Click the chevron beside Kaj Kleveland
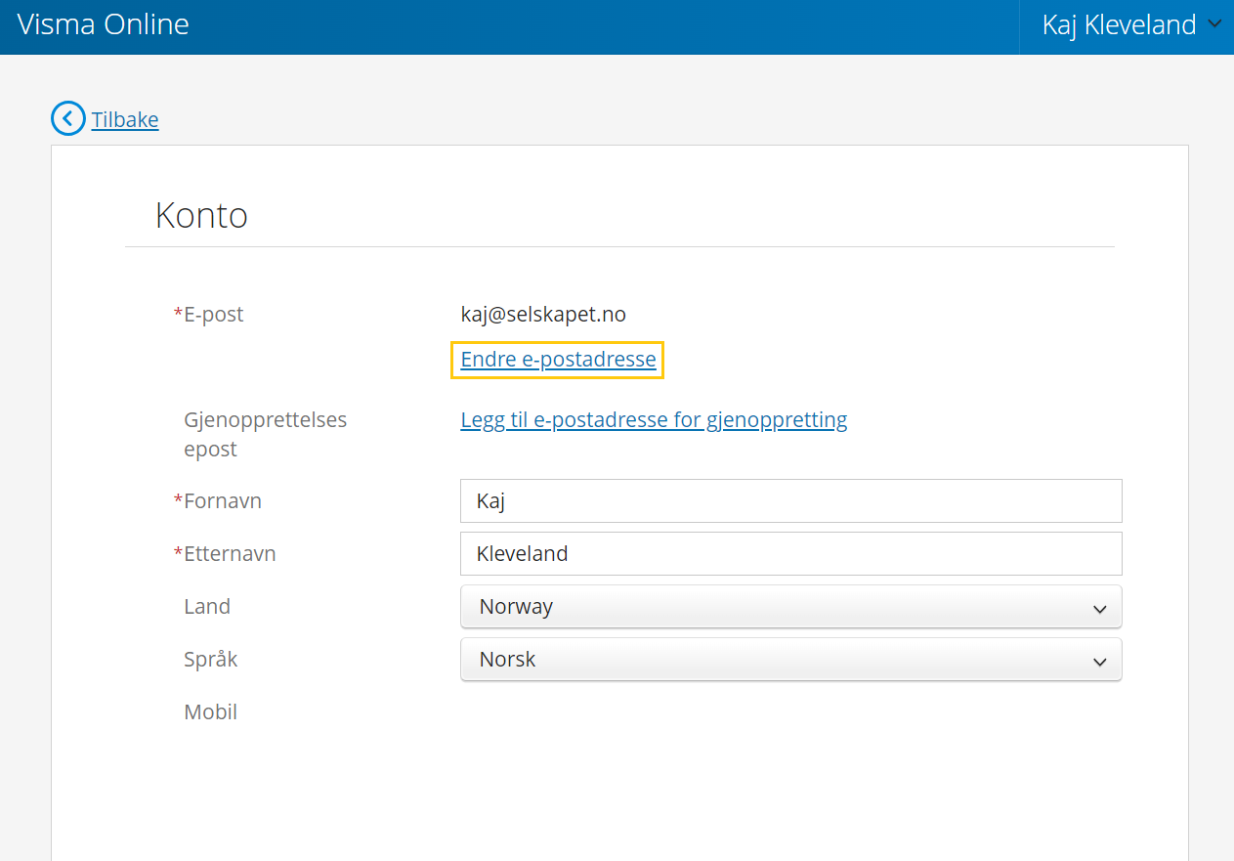 (x=1214, y=24)
